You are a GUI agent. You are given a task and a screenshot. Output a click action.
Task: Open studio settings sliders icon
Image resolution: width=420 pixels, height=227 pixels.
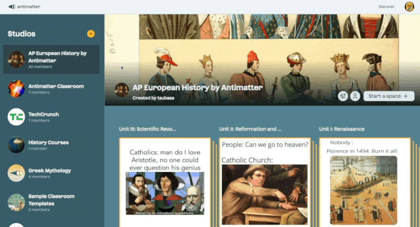coord(343,96)
